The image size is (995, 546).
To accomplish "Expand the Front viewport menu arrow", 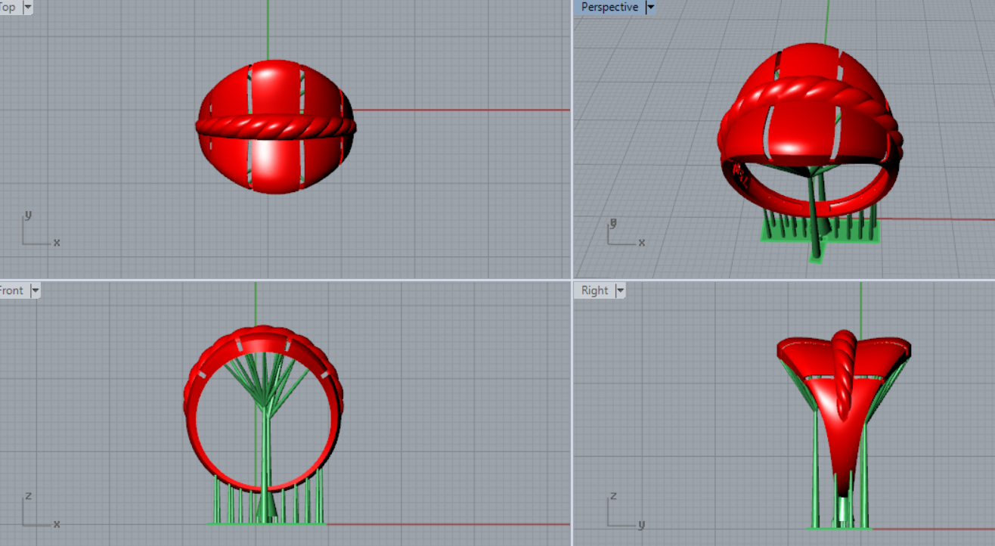I will (35, 290).
